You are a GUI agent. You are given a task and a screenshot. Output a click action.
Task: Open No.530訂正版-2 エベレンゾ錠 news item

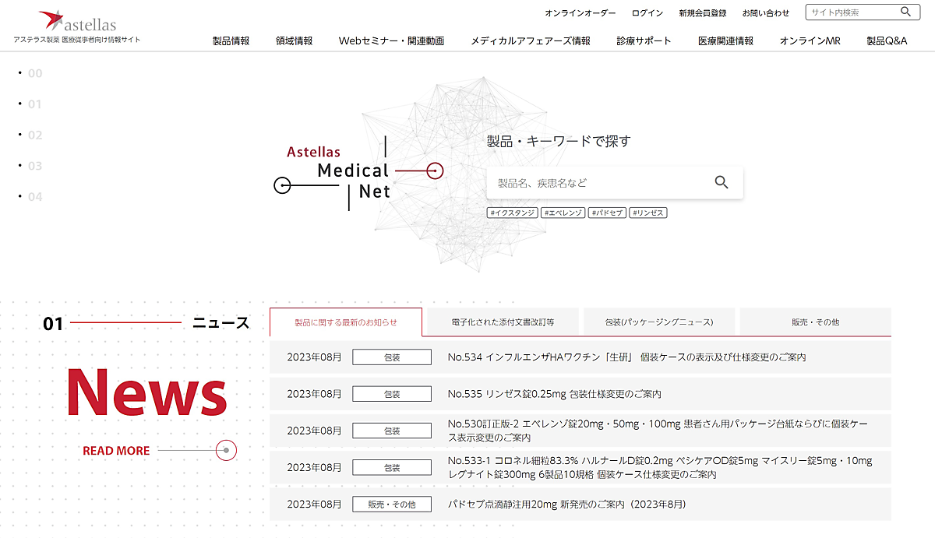click(x=658, y=431)
